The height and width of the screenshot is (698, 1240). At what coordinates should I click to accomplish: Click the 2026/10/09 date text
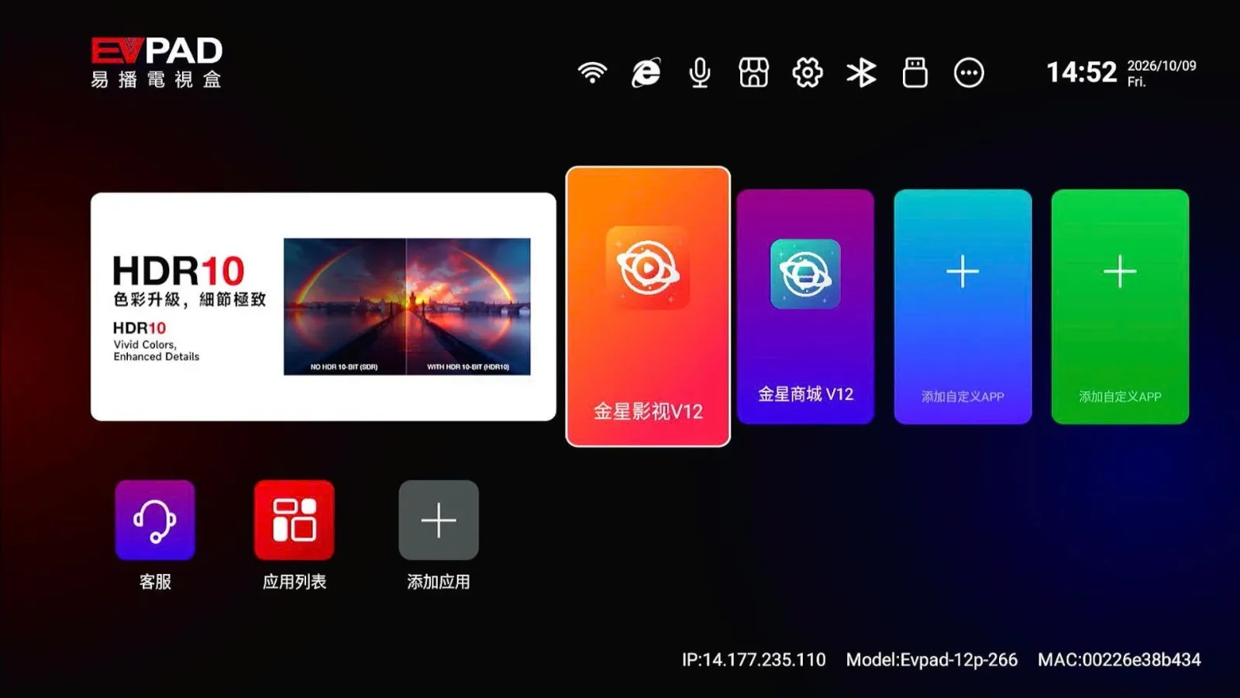click(x=1162, y=66)
